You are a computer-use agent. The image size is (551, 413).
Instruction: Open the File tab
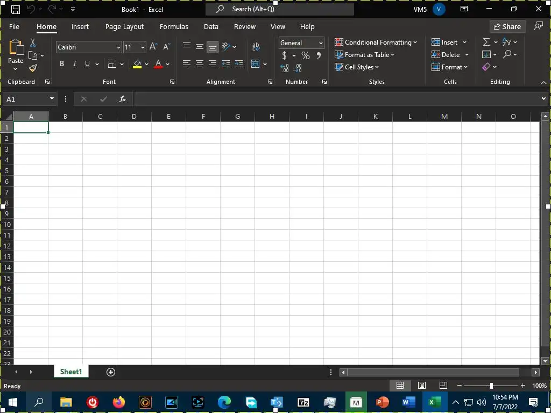click(14, 27)
